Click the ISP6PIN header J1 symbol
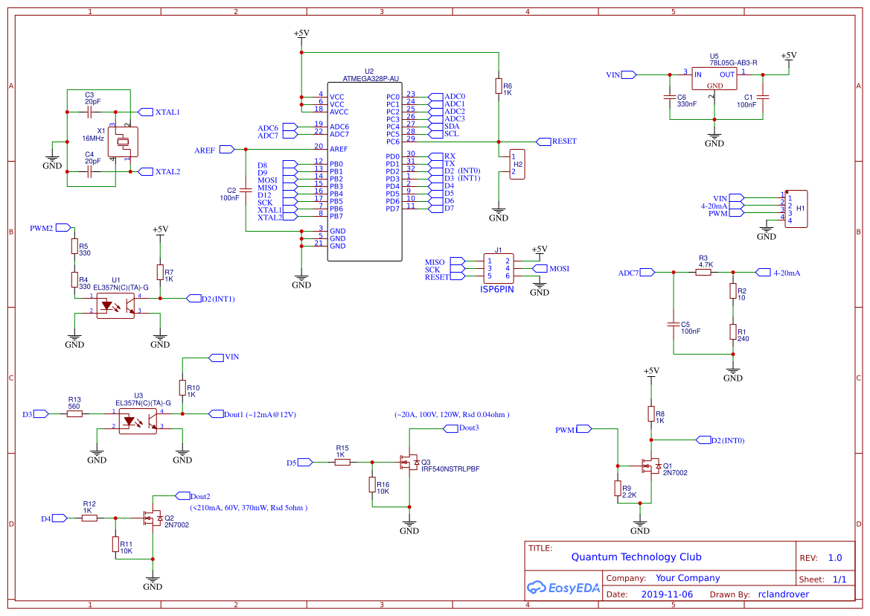Viewport: 870px width, 616px height. coord(497,268)
